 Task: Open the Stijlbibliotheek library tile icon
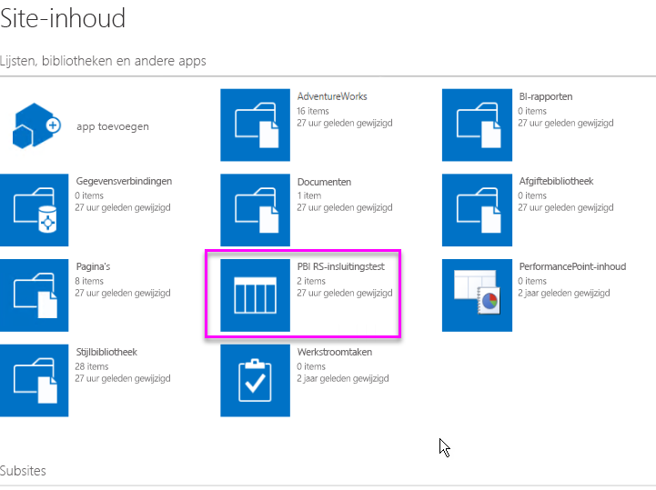click(x=34, y=381)
